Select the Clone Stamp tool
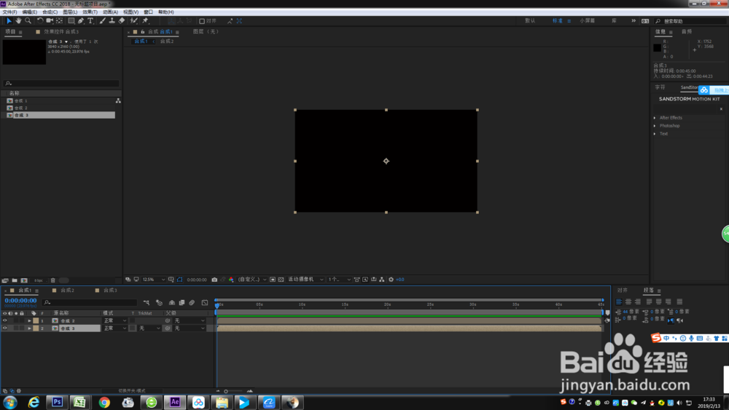This screenshot has height=410, width=729. pos(112,21)
